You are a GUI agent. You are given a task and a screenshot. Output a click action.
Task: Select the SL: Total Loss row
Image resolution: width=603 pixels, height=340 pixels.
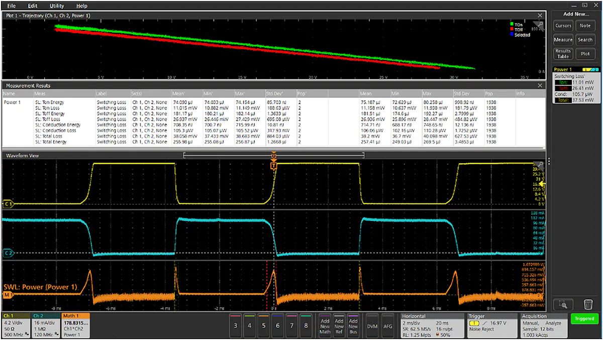[273, 136]
